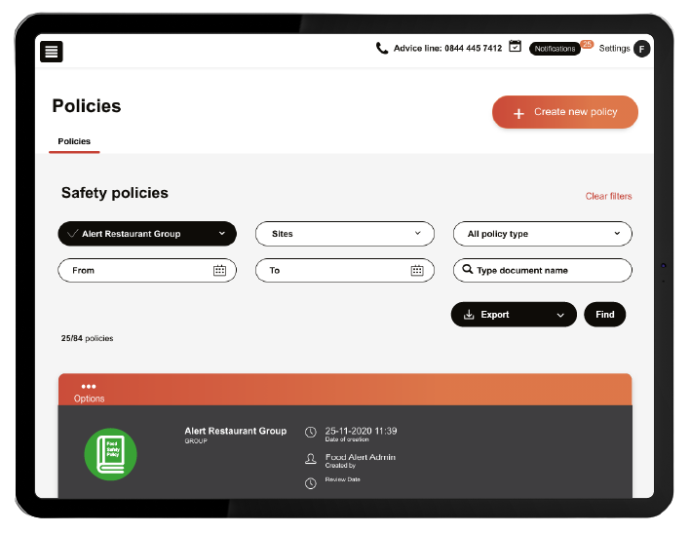
Task: Open calendar picker in To field
Action: click(417, 271)
